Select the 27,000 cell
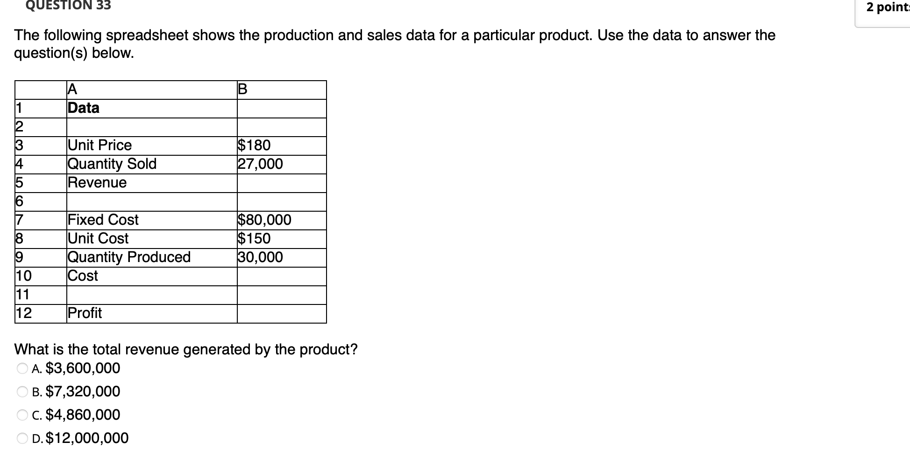Viewport: 910px width, 456px height. 260,164
